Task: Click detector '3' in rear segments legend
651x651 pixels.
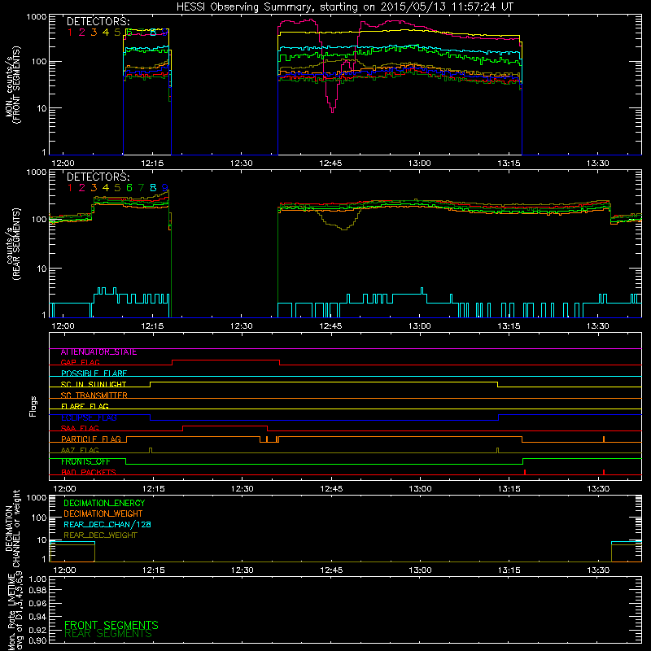Action: pos(94,188)
